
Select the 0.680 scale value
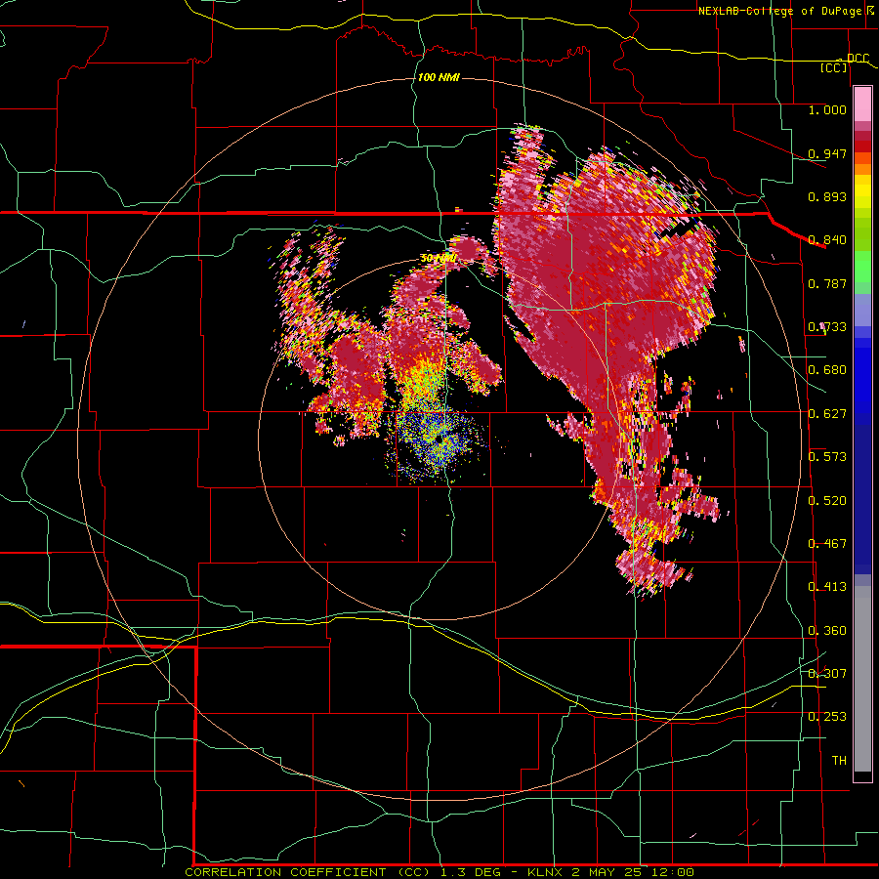[827, 370]
